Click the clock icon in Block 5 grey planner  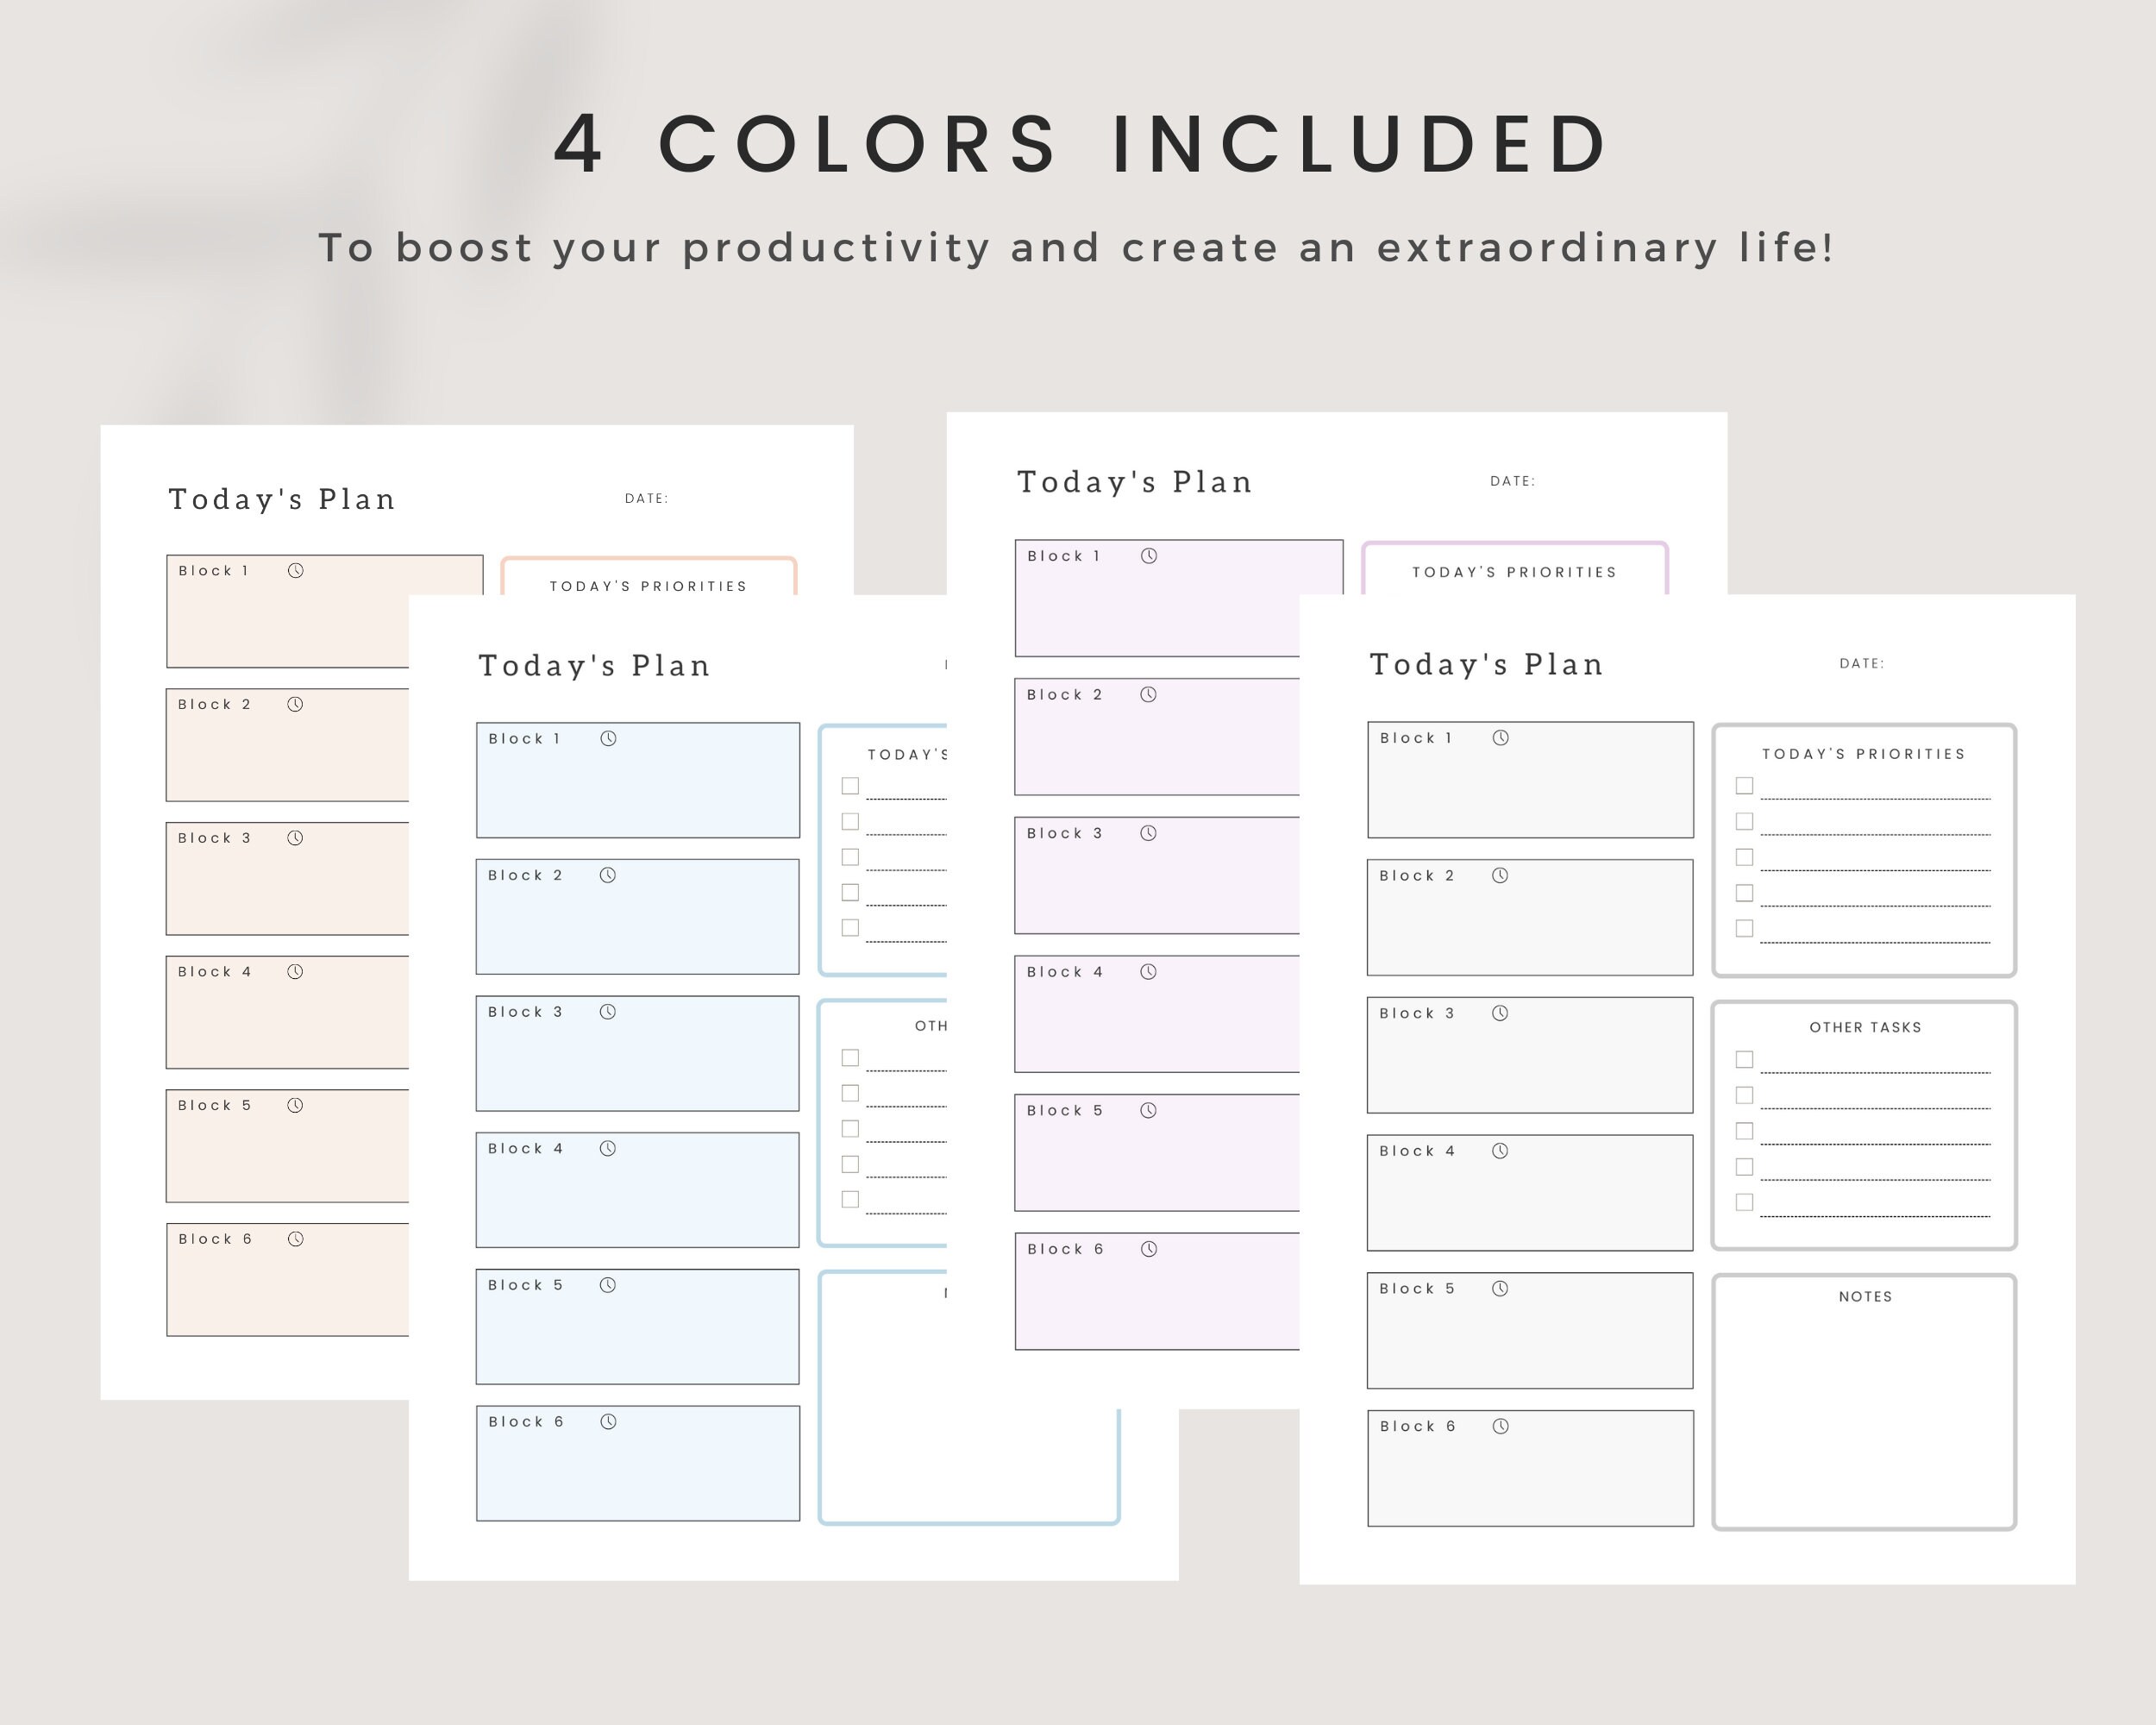1499,1288
